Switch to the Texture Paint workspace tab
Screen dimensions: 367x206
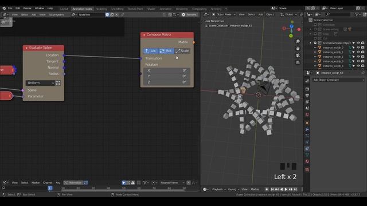pyautogui.click(x=135, y=9)
